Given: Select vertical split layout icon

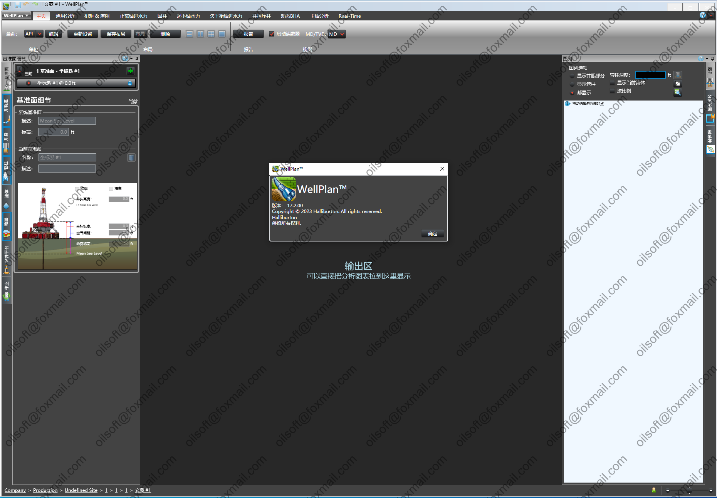Looking at the screenshot, I should point(200,34).
